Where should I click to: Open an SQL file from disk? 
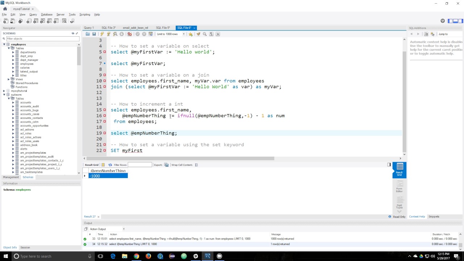(x=88, y=34)
